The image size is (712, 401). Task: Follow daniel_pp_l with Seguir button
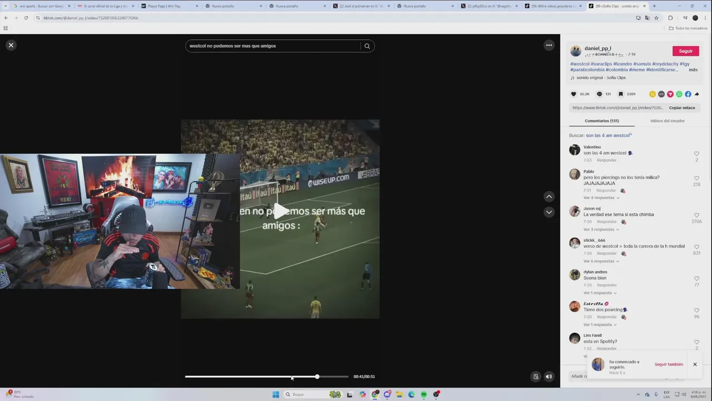[686, 51]
